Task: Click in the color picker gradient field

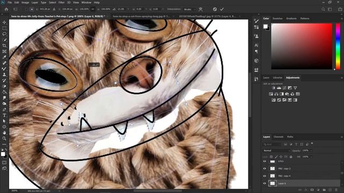Action: tap(302, 46)
